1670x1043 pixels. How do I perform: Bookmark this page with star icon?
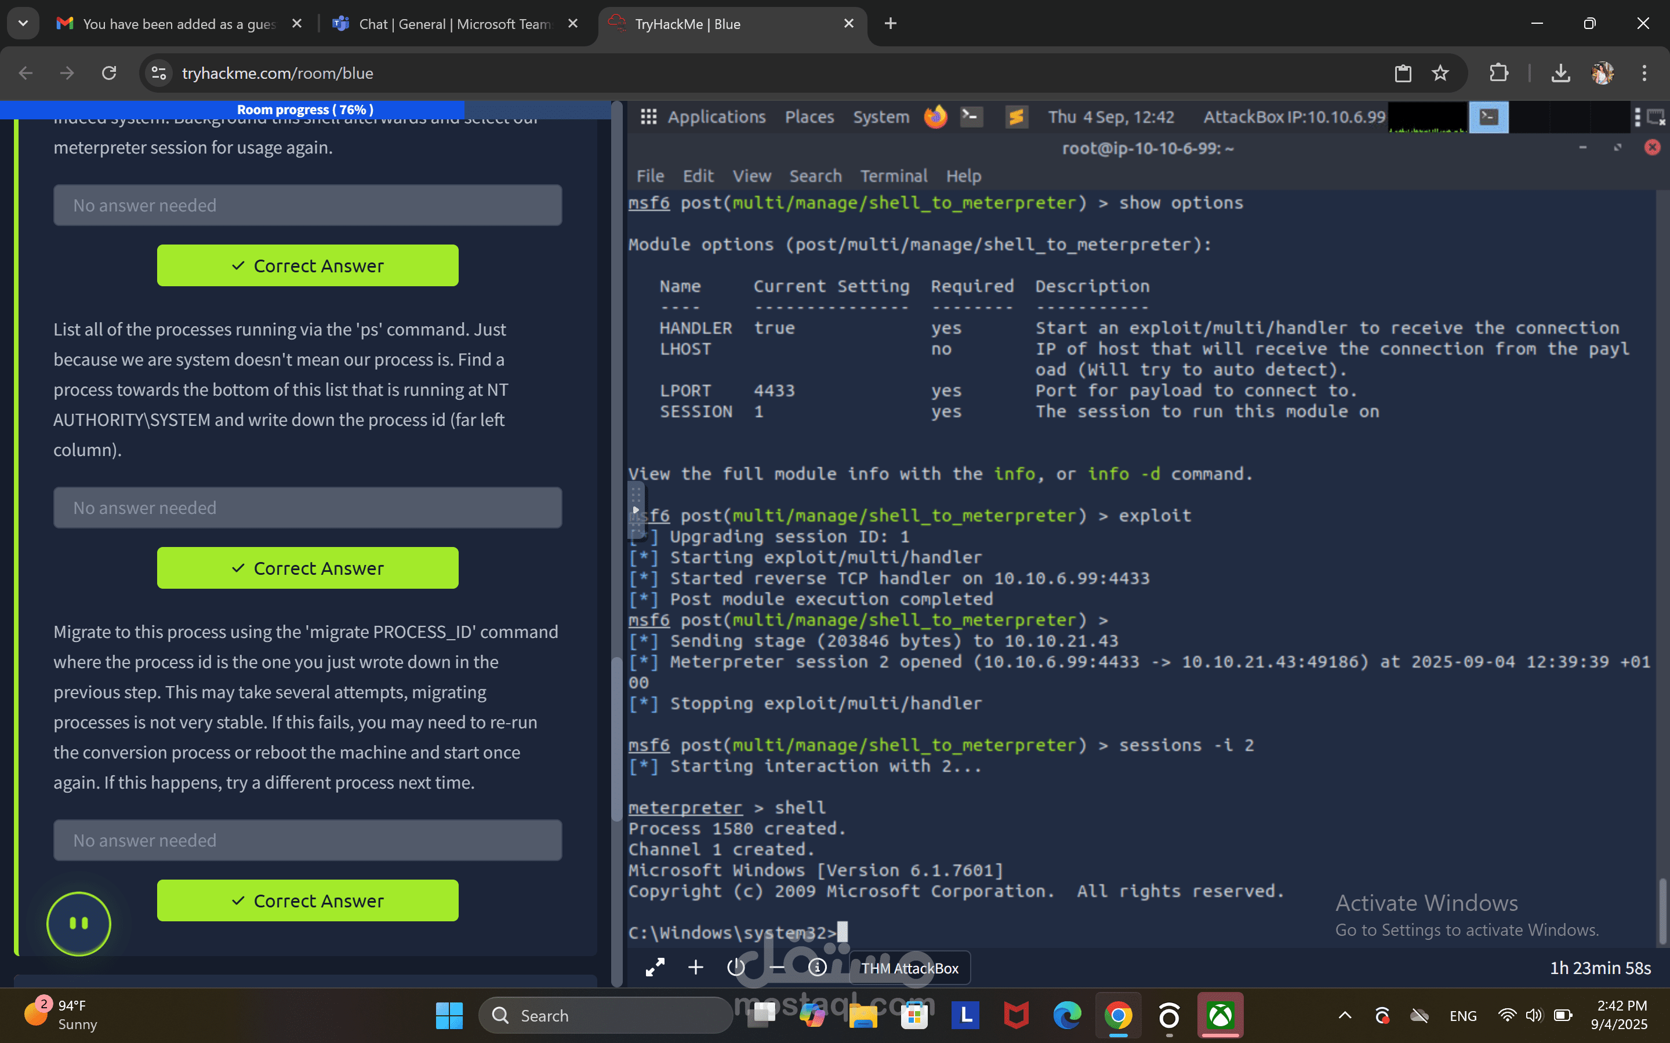(x=1440, y=73)
